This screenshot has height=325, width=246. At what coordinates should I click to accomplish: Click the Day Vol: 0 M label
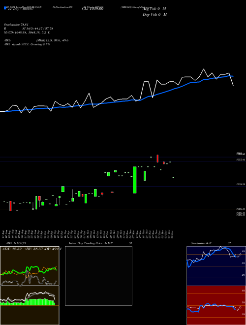pos(154,14)
